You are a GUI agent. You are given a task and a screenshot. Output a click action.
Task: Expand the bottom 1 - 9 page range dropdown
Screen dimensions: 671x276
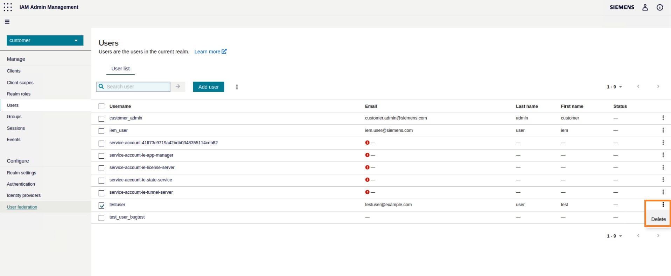point(614,236)
